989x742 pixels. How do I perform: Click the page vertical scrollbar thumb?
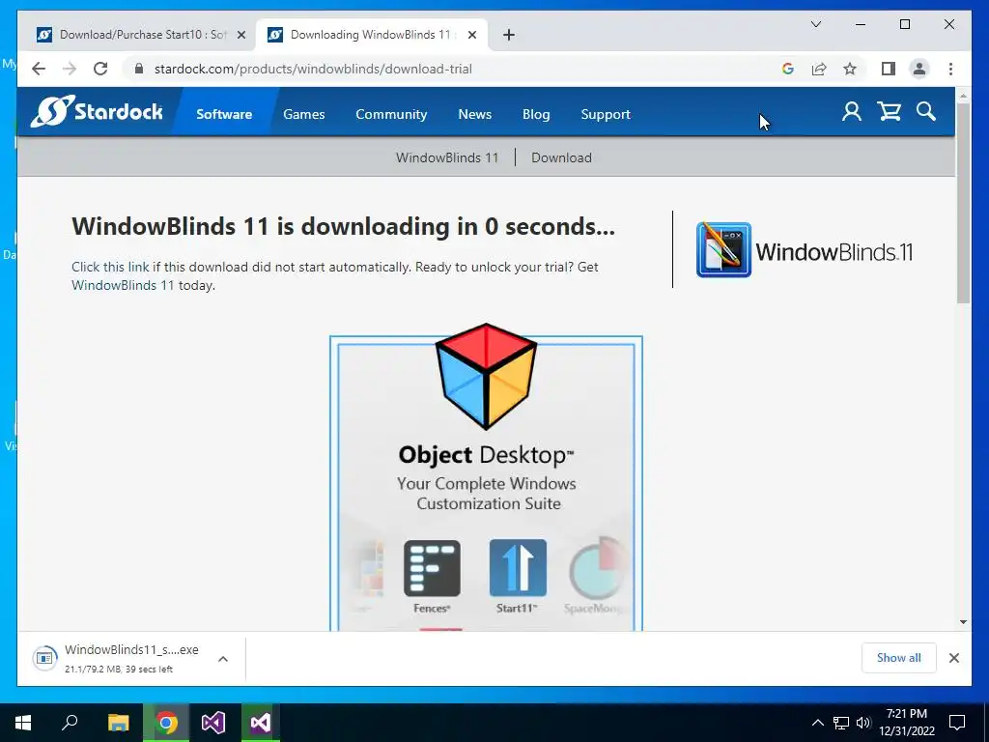tap(963, 202)
